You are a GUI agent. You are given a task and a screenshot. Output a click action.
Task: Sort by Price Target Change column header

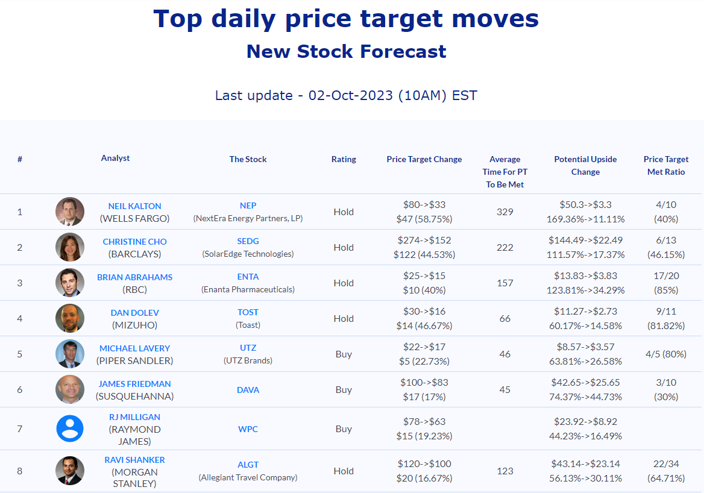coord(424,159)
